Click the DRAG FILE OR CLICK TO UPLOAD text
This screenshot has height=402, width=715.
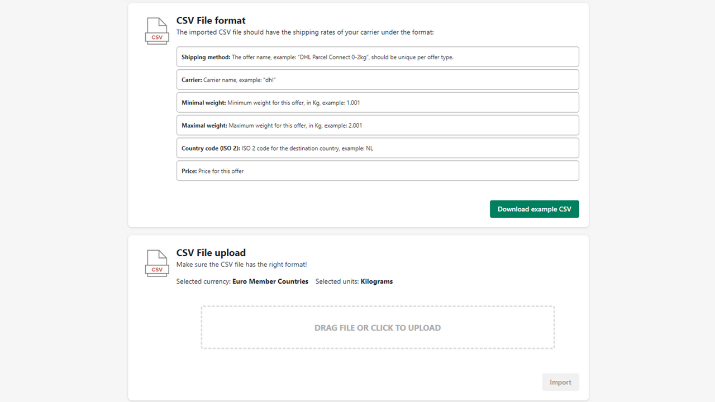pyautogui.click(x=378, y=327)
